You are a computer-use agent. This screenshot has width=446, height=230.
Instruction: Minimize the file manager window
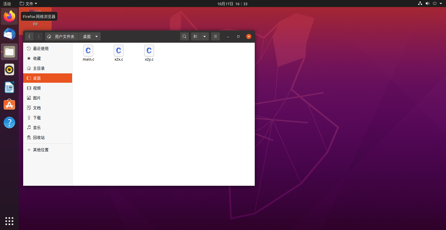point(228,36)
